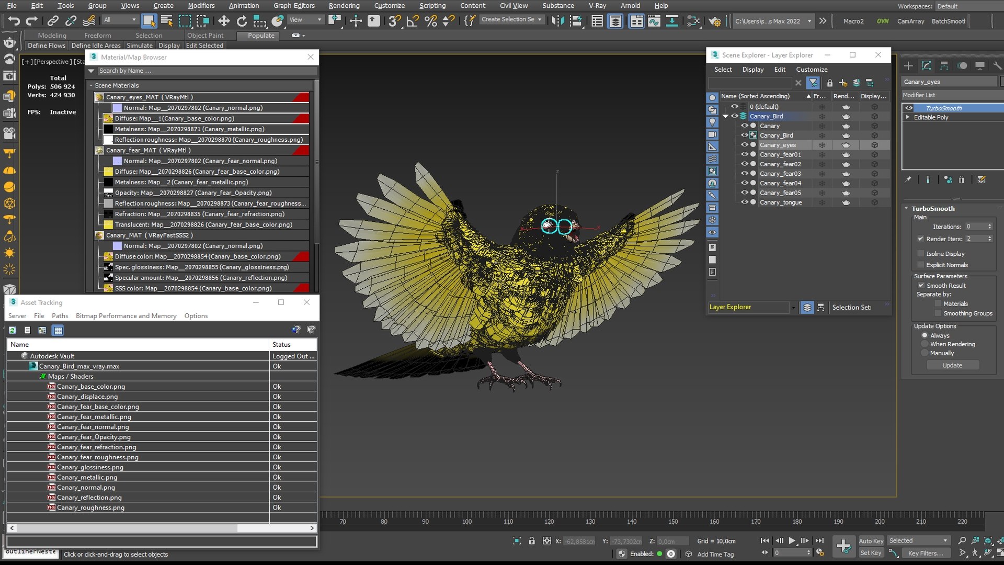Enable the Explicit Normals checkbox
This screenshot has height=565, width=1004.
click(x=920, y=265)
